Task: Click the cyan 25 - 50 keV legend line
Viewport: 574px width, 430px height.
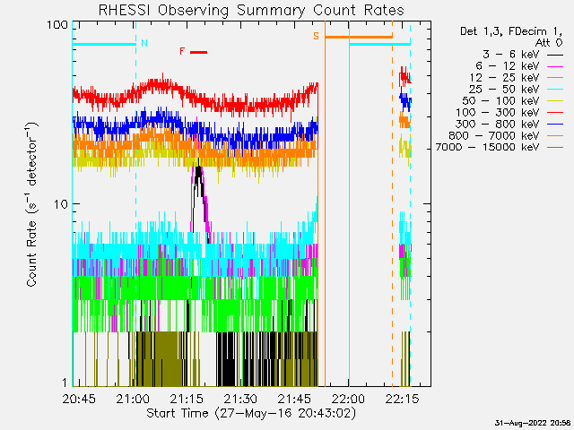Action: pos(555,90)
